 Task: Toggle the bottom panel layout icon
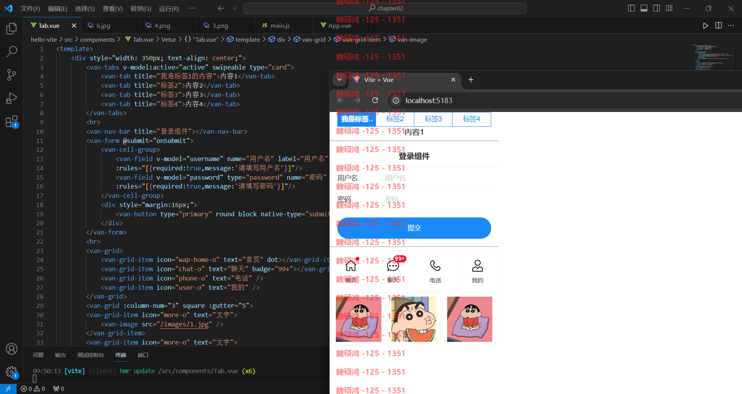click(644, 8)
